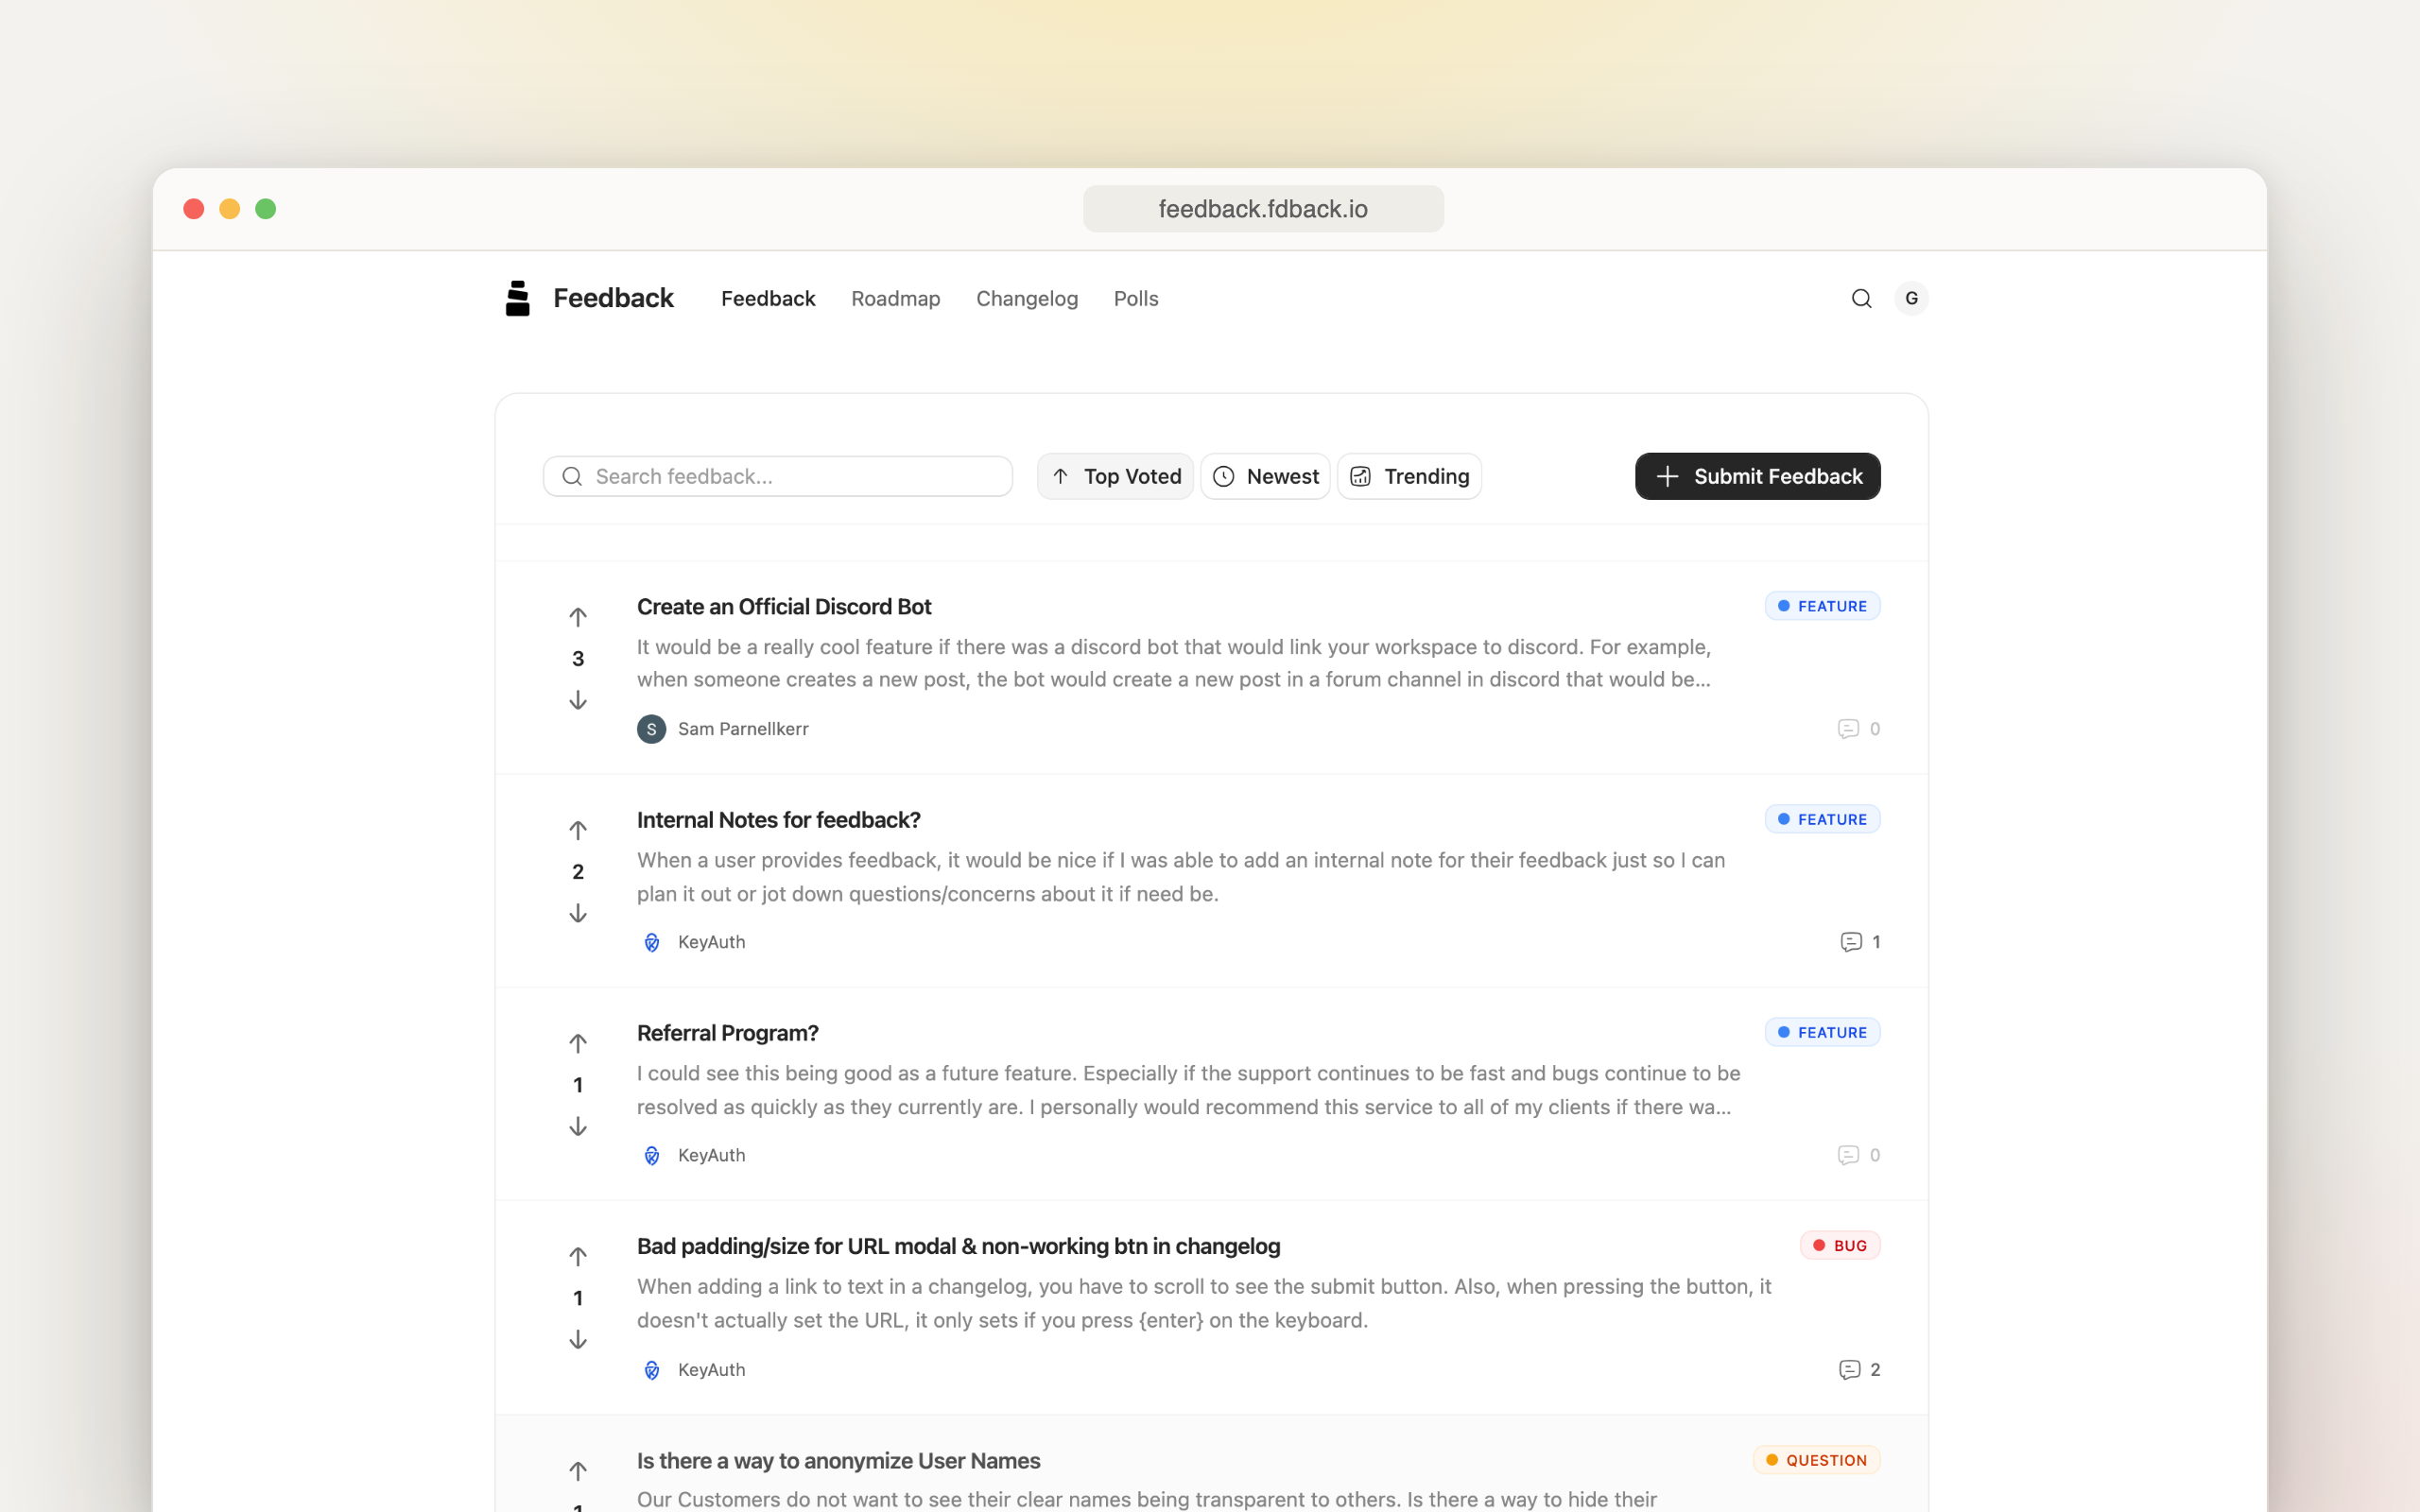Open the Create an Official Discord Bot post
Image resolution: width=2420 pixels, height=1512 pixels.
[x=784, y=607]
